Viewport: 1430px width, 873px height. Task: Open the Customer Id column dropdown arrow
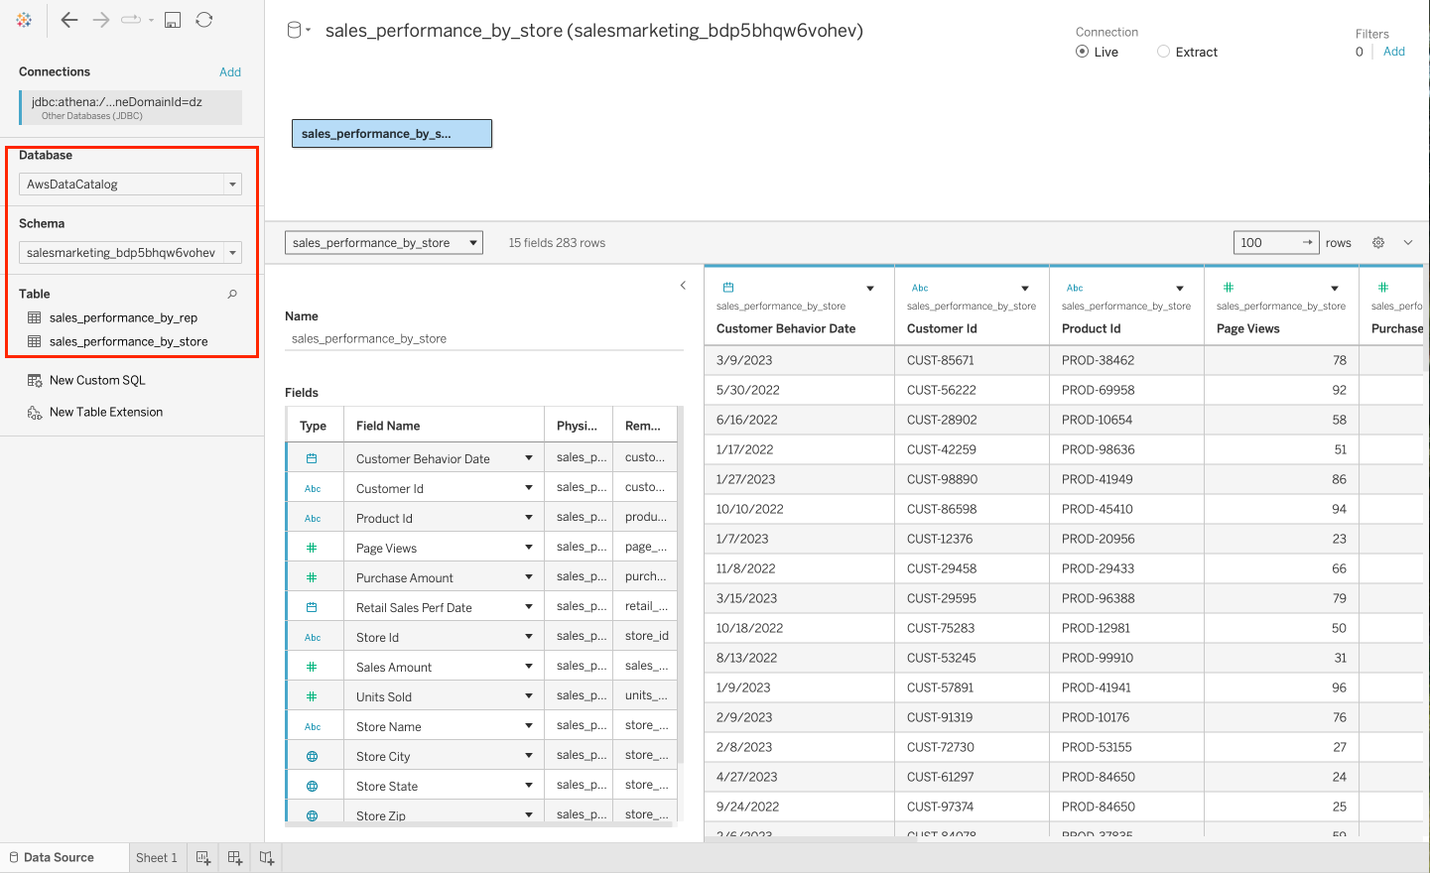(1025, 287)
